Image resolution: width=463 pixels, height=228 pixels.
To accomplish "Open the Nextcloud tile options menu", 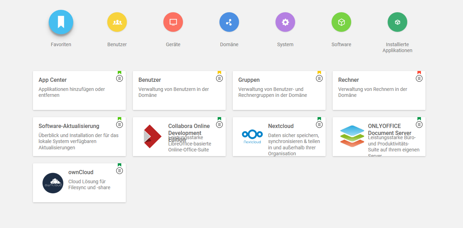I will 319,124.
